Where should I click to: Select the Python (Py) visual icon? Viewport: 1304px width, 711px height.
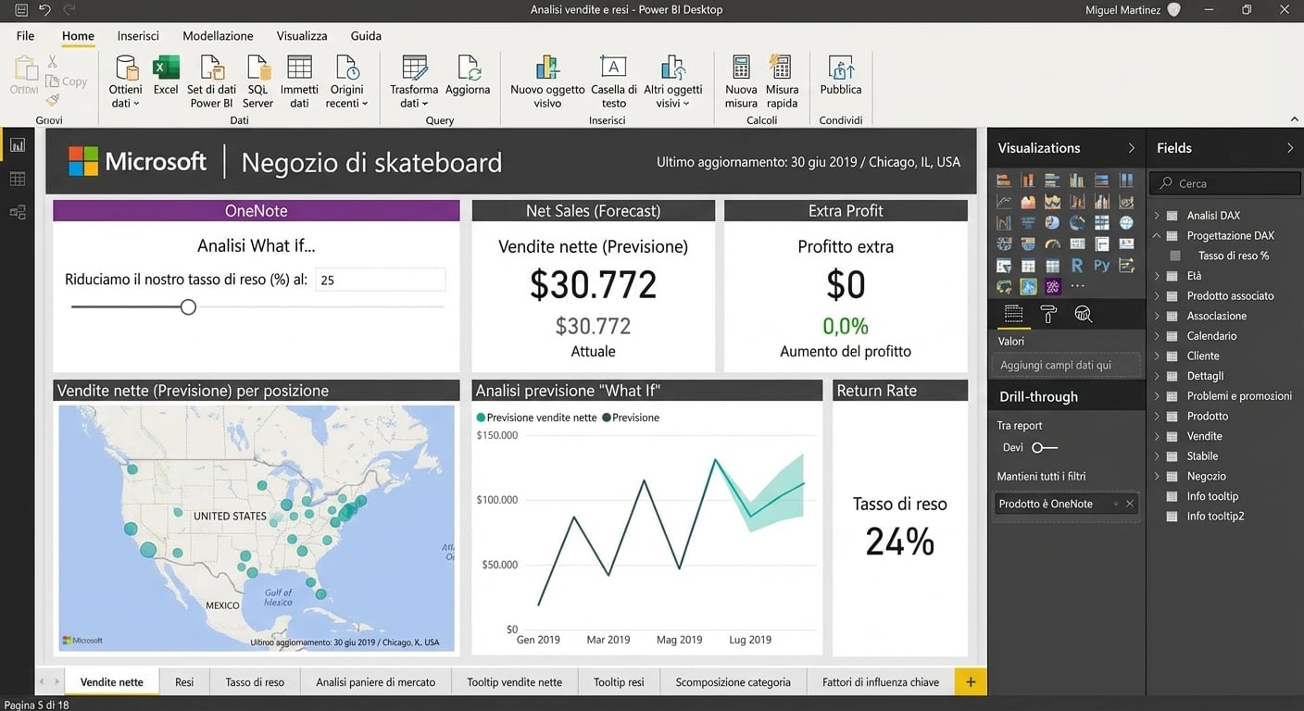[1101, 266]
